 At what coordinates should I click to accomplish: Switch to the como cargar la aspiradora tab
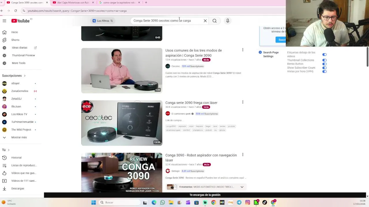pyautogui.click(x=119, y=3)
